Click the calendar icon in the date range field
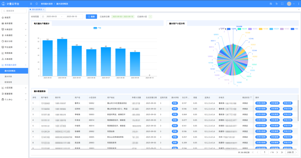Image resolution: width=301 pixels, height=158 pixels. [x=43, y=17]
